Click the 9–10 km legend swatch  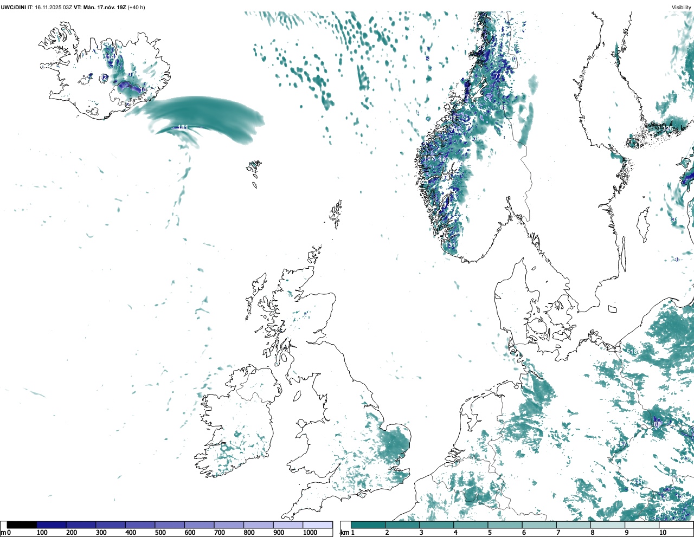[642, 525]
